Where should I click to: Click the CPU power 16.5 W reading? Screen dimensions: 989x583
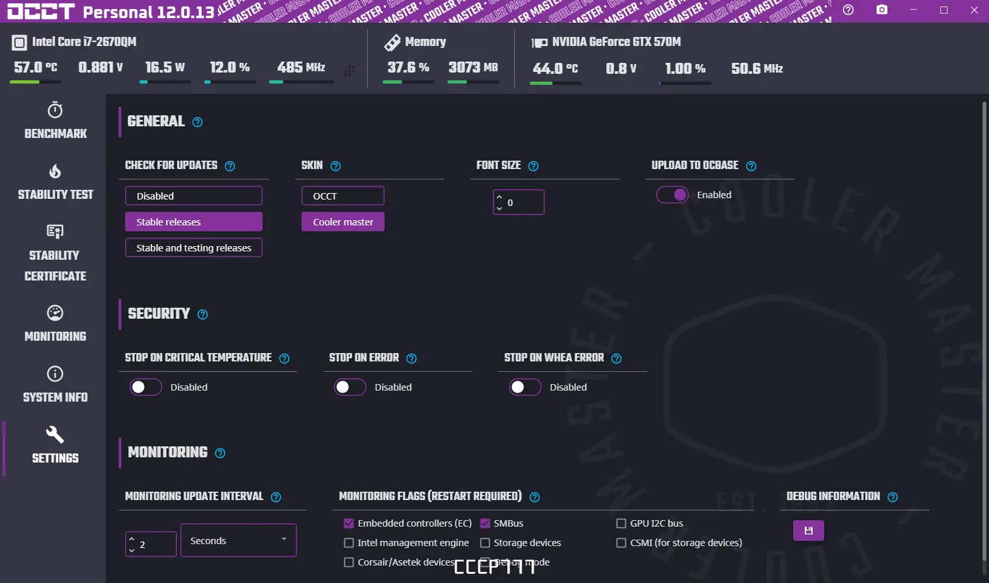tap(165, 67)
